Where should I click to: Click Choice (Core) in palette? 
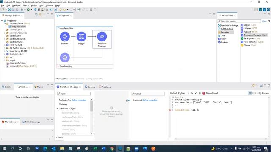(249, 45)
